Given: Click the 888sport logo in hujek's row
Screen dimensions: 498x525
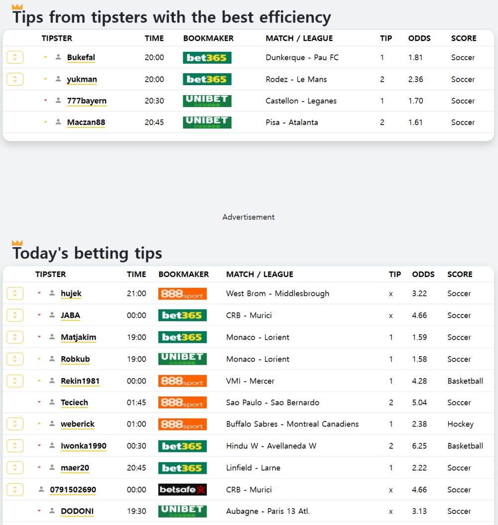Looking at the screenshot, I should coord(182,294).
